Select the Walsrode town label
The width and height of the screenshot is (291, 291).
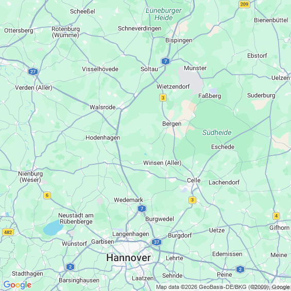(x=102, y=107)
